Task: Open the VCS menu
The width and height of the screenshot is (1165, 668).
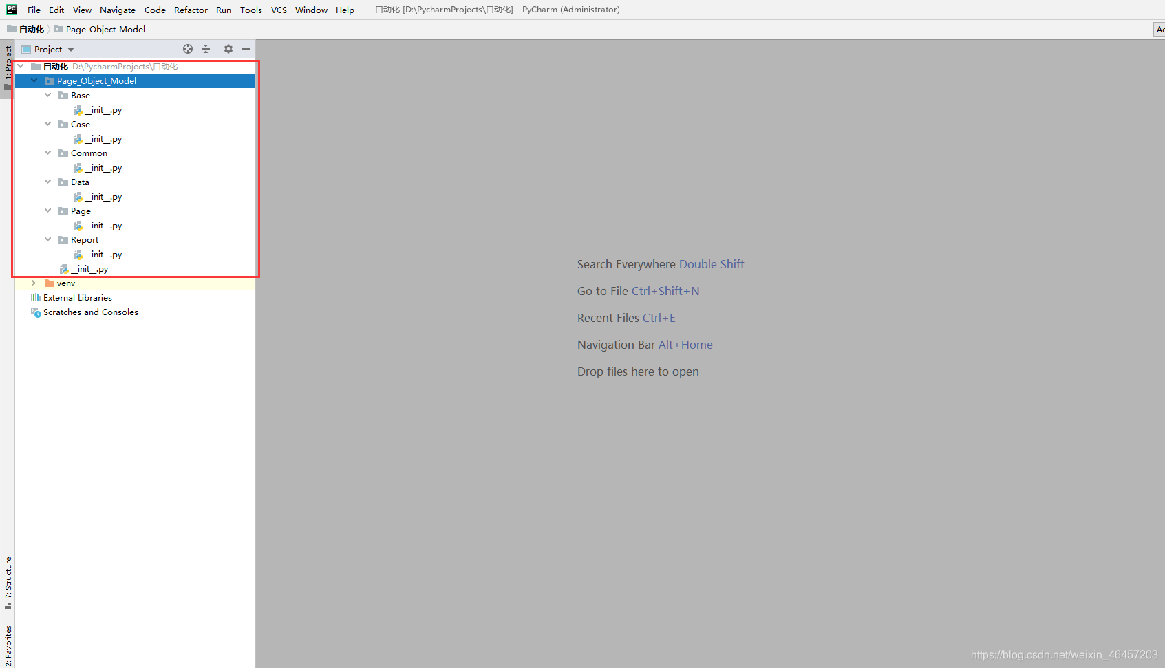Action: pyautogui.click(x=279, y=10)
